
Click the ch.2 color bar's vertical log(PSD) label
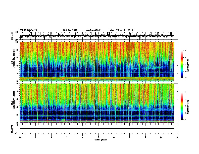(188, 107)
